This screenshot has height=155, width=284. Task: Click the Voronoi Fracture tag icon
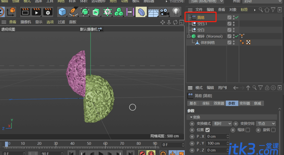pos(242,36)
